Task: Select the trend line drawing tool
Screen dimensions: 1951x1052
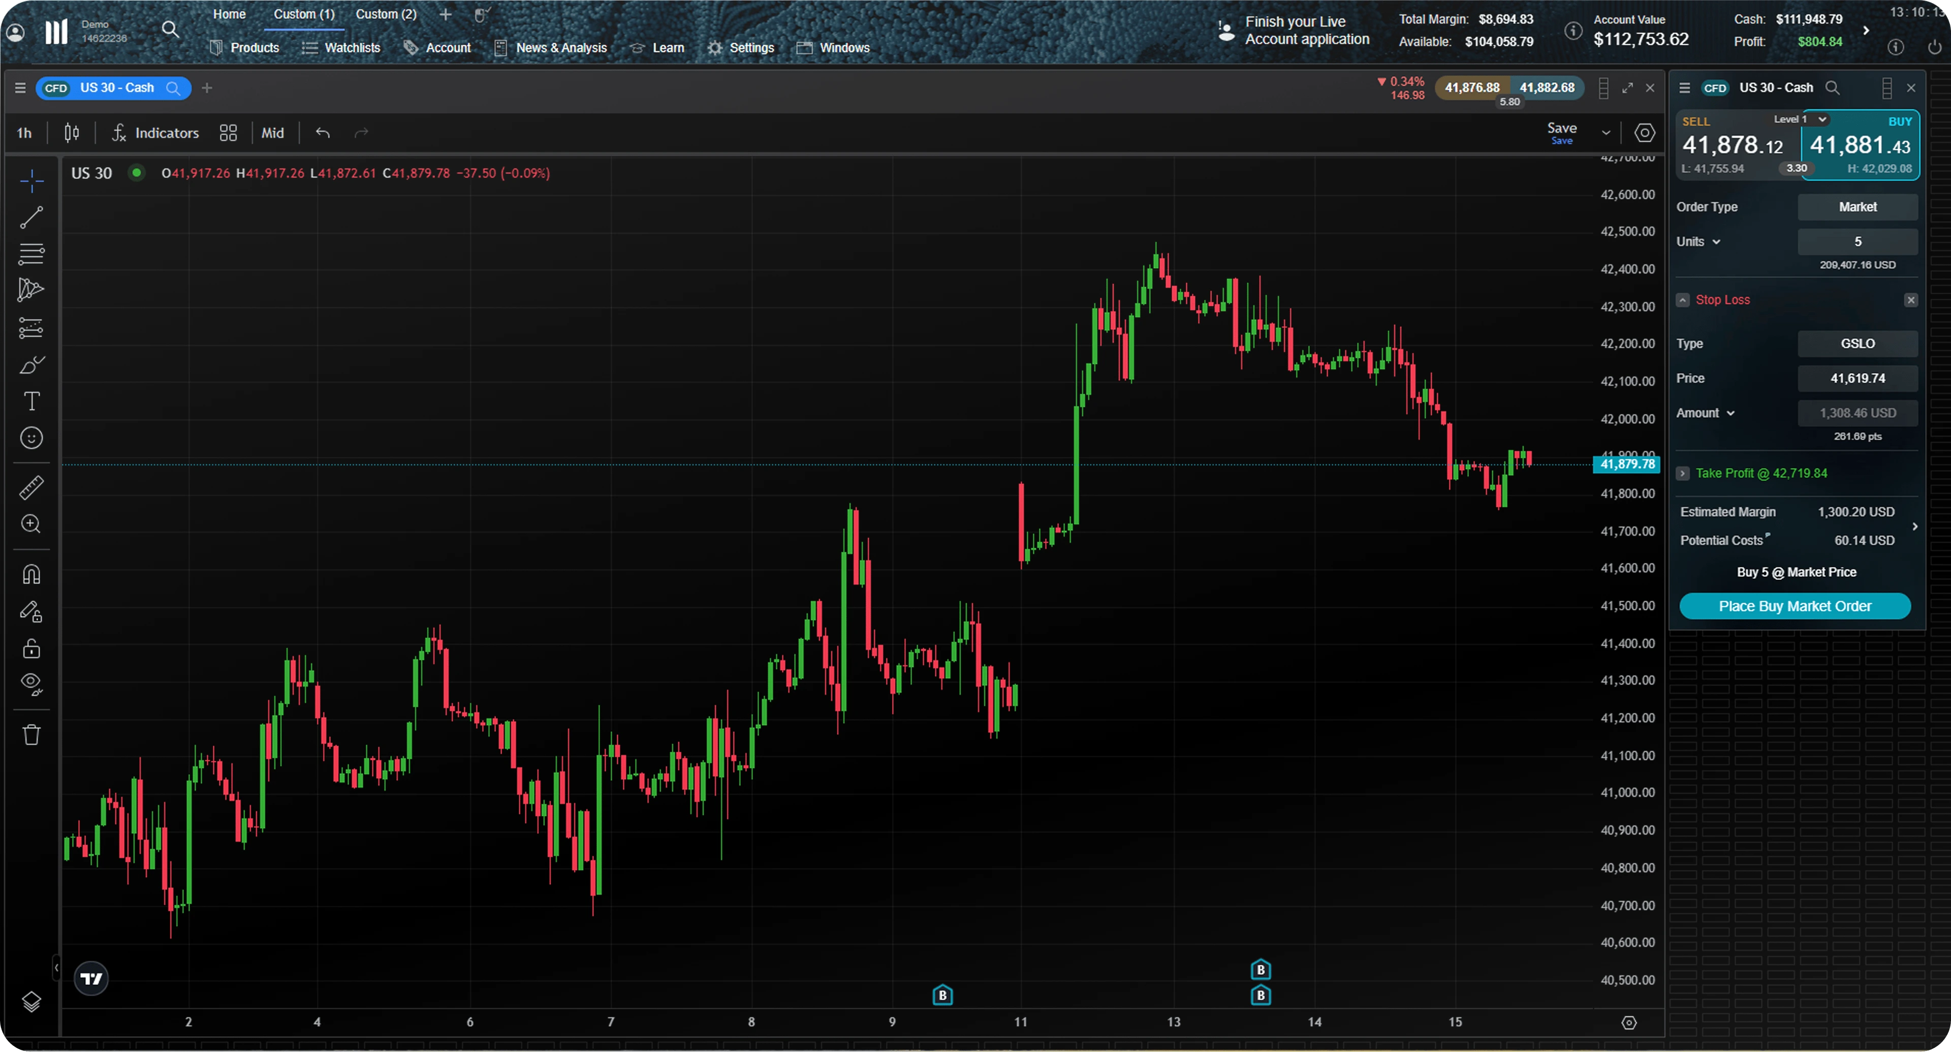Action: (31, 218)
